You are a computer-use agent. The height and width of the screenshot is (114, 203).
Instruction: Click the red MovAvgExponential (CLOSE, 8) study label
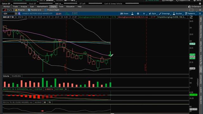click(x=133, y=17)
